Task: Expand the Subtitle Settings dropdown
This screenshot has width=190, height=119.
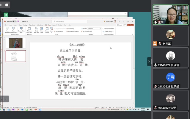Action: point(108,32)
